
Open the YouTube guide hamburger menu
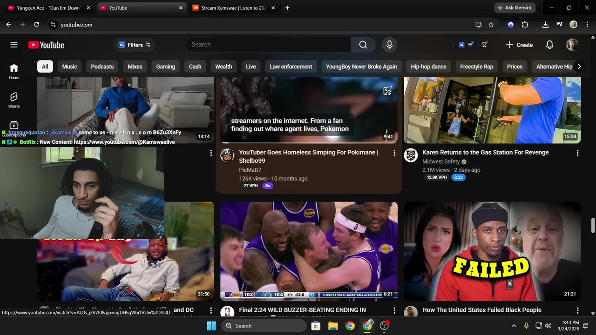pyautogui.click(x=14, y=45)
